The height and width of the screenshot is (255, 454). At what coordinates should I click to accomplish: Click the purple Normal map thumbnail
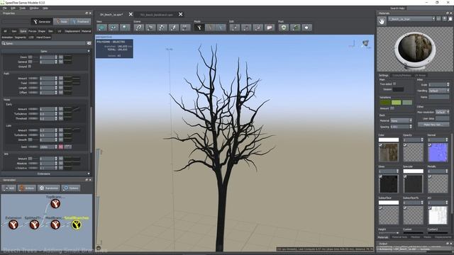(x=438, y=152)
